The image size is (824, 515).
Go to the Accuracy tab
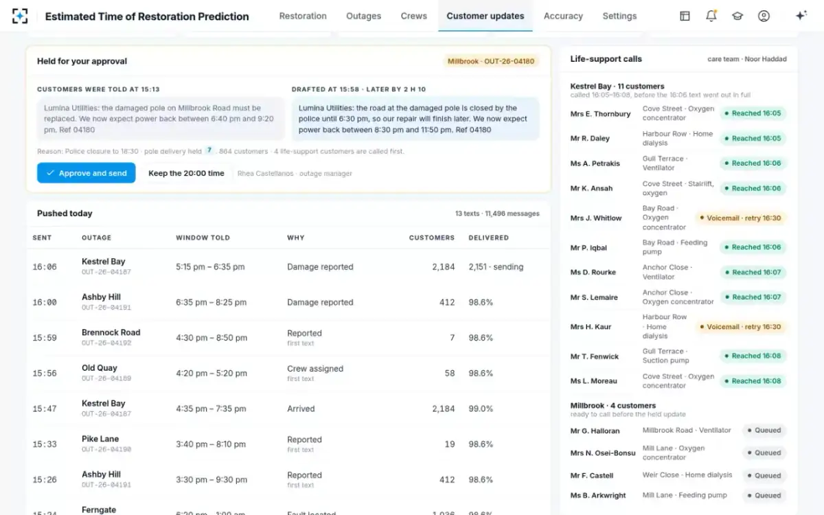pos(563,16)
